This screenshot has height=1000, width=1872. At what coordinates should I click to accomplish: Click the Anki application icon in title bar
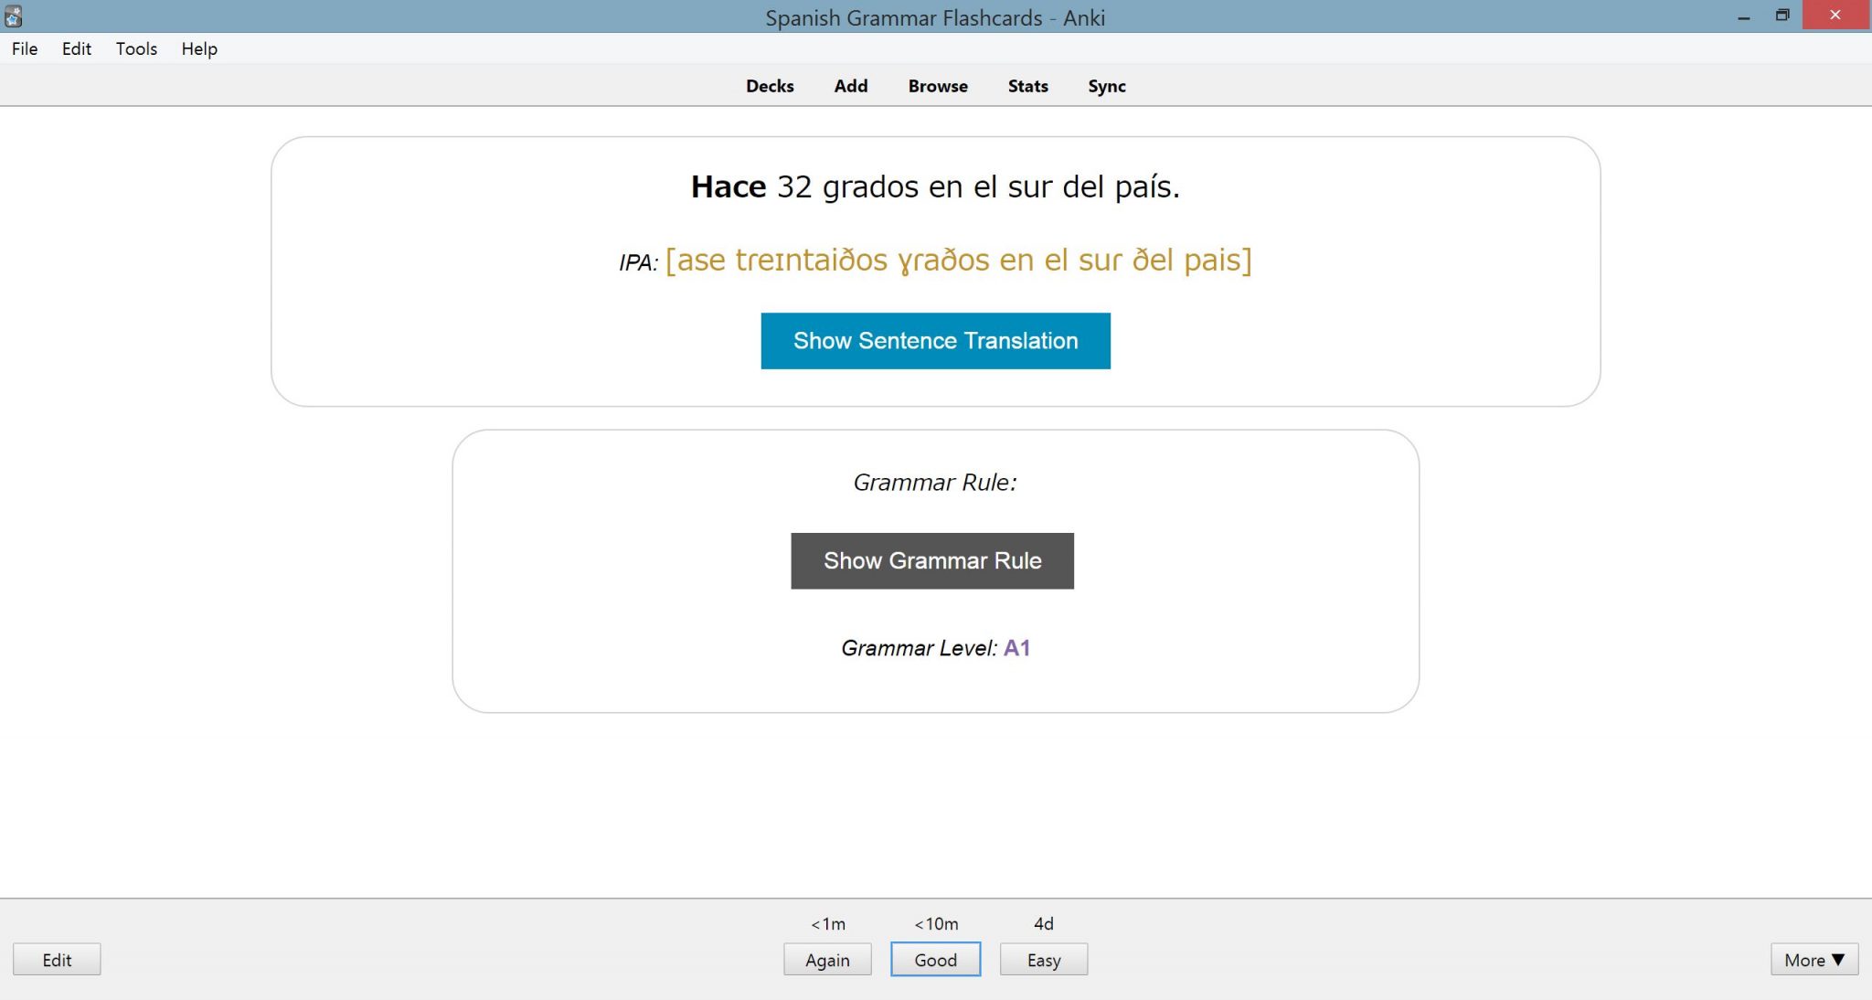click(13, 15)
